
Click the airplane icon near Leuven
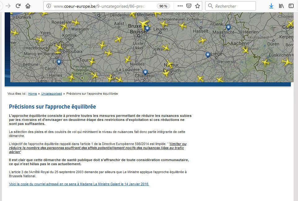point(164,24)
